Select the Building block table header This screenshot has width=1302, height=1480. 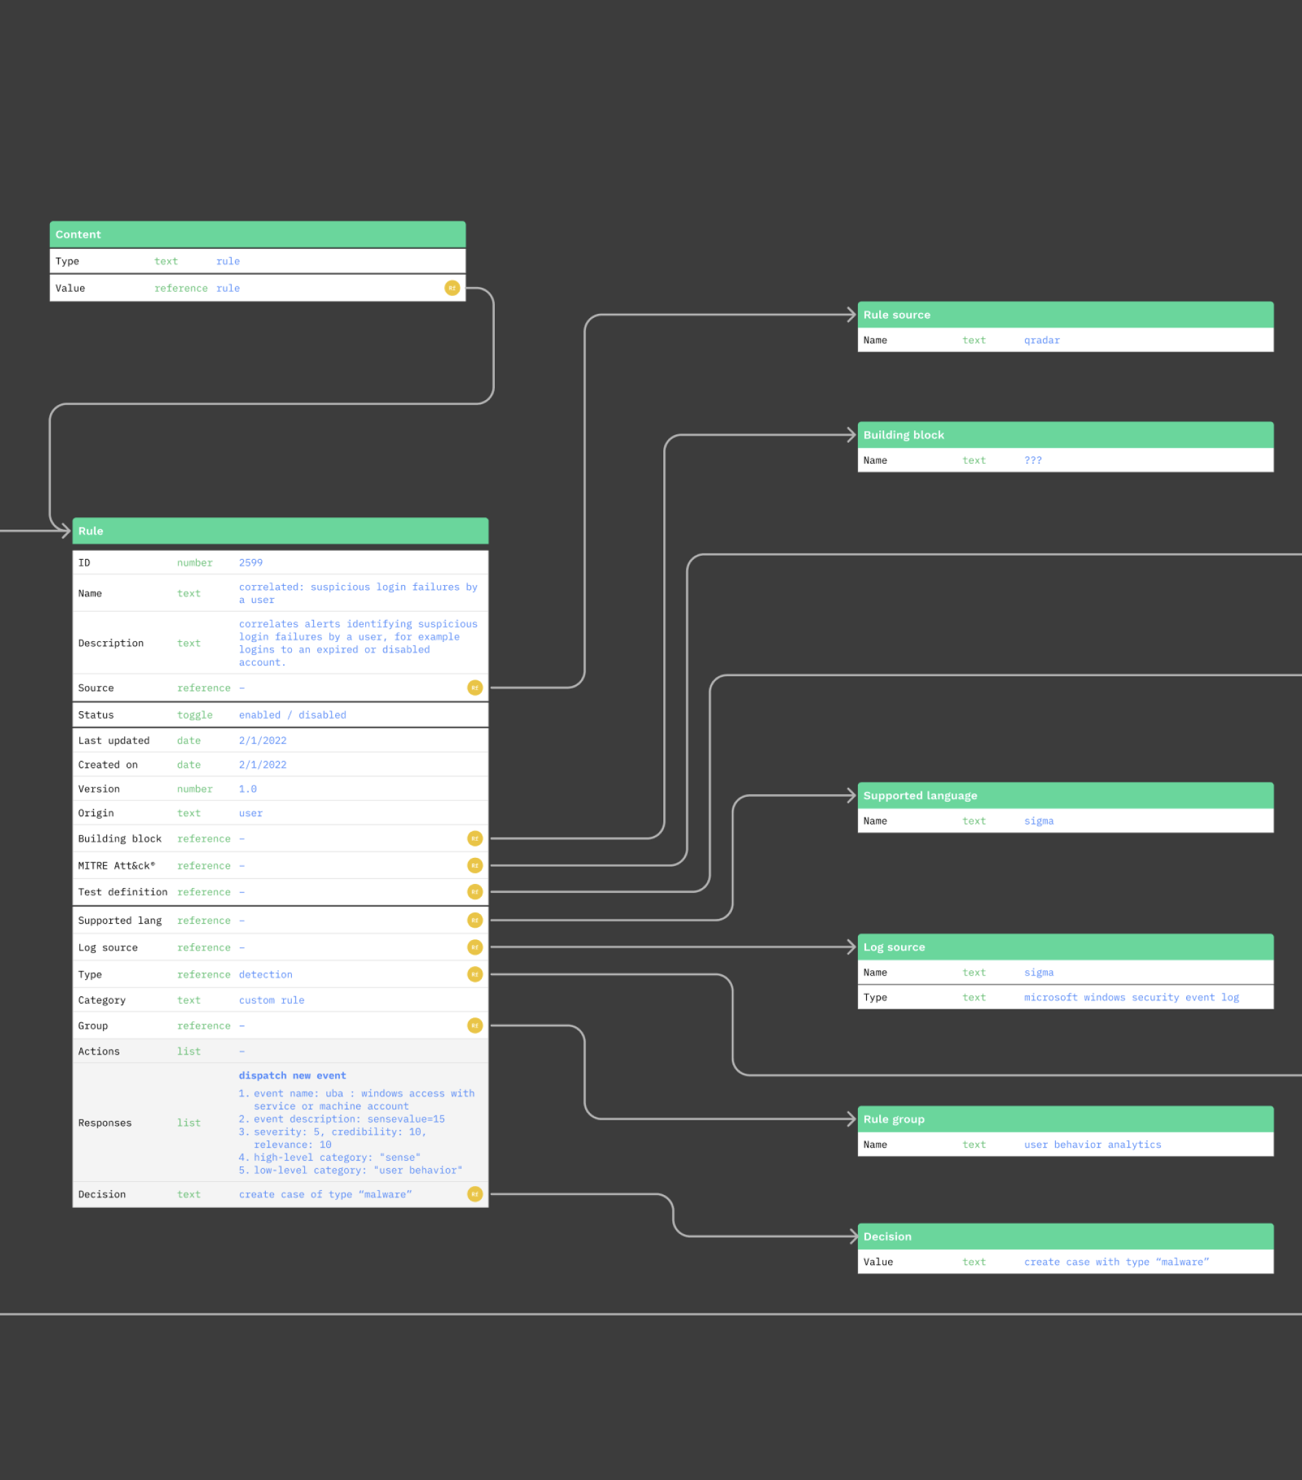1066,435
